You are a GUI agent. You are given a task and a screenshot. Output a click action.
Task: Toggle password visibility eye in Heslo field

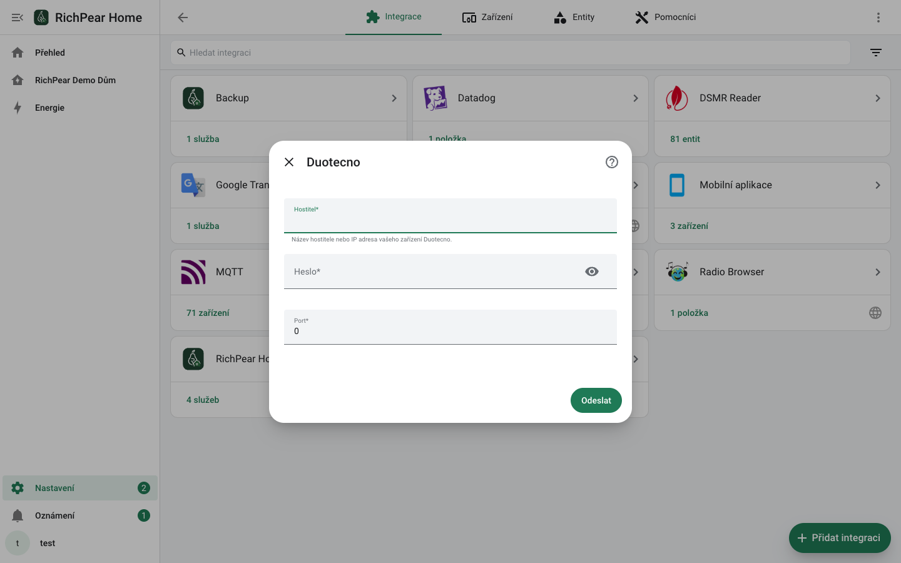[x=592, y=271]
